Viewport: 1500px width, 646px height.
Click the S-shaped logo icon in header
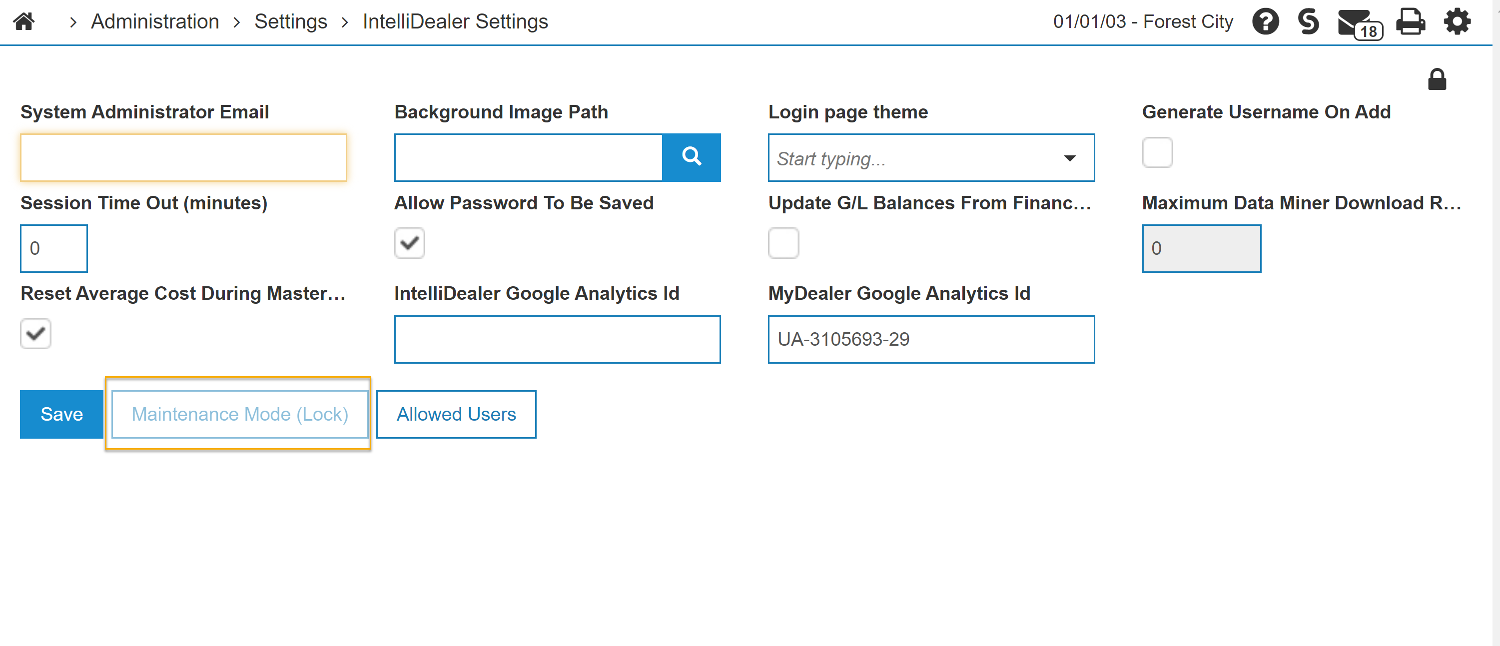[1308, 22]
